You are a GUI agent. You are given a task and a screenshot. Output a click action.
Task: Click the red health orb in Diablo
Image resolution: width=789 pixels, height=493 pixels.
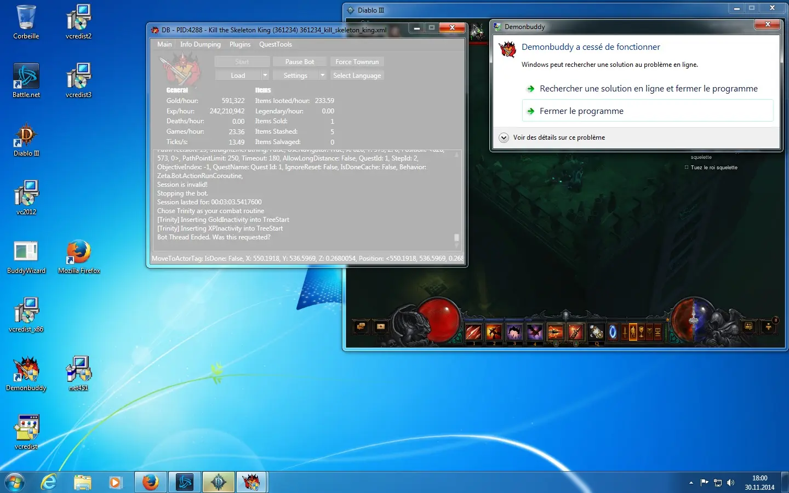tap(439, 320)
